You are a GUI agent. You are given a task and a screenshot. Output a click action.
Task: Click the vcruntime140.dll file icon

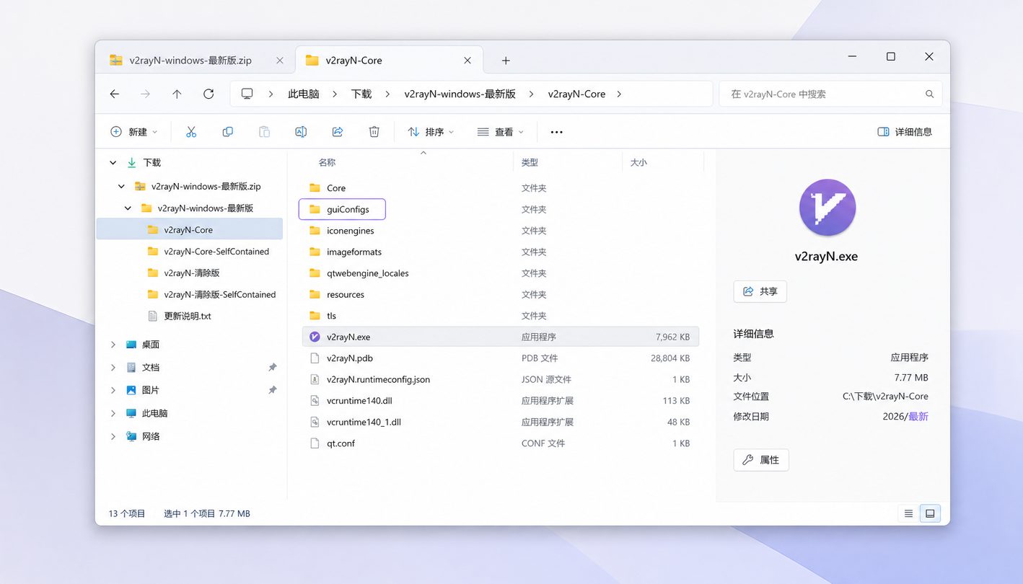coord(315,401)
